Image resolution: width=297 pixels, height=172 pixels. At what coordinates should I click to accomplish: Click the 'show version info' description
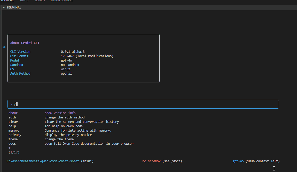(60, 113)
